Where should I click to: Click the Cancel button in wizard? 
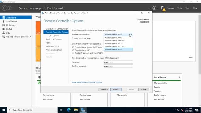144,90
